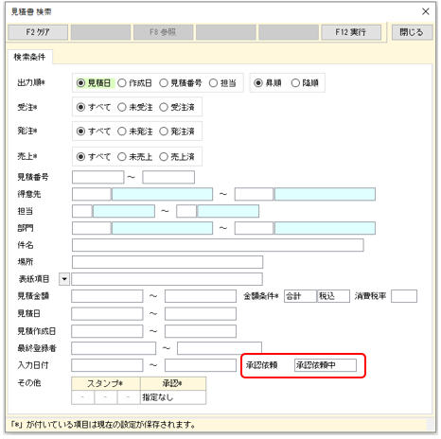Select すべて in the 受注 row
Image resolution: width=441 pixels, height=439 pixels.
[94, 107]
